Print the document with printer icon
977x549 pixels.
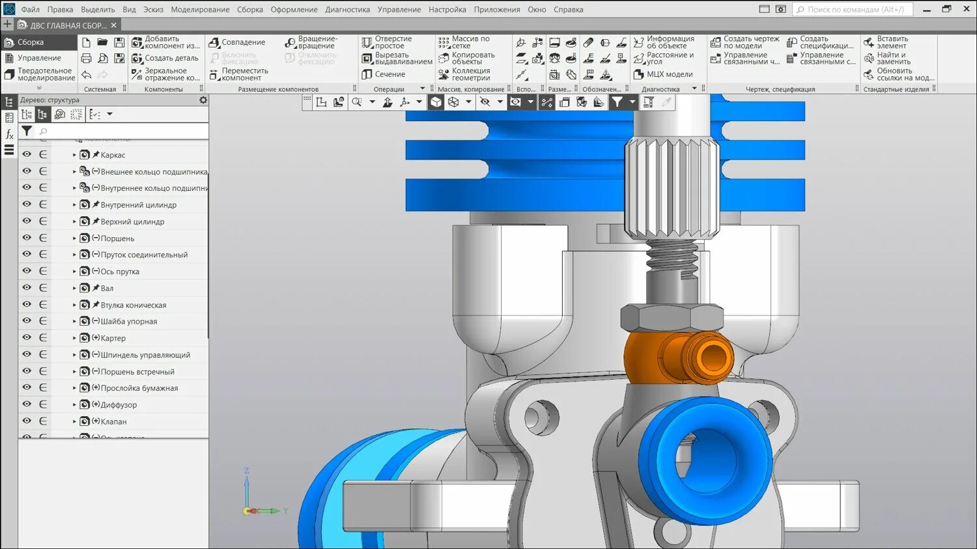(x=86, y=59)
